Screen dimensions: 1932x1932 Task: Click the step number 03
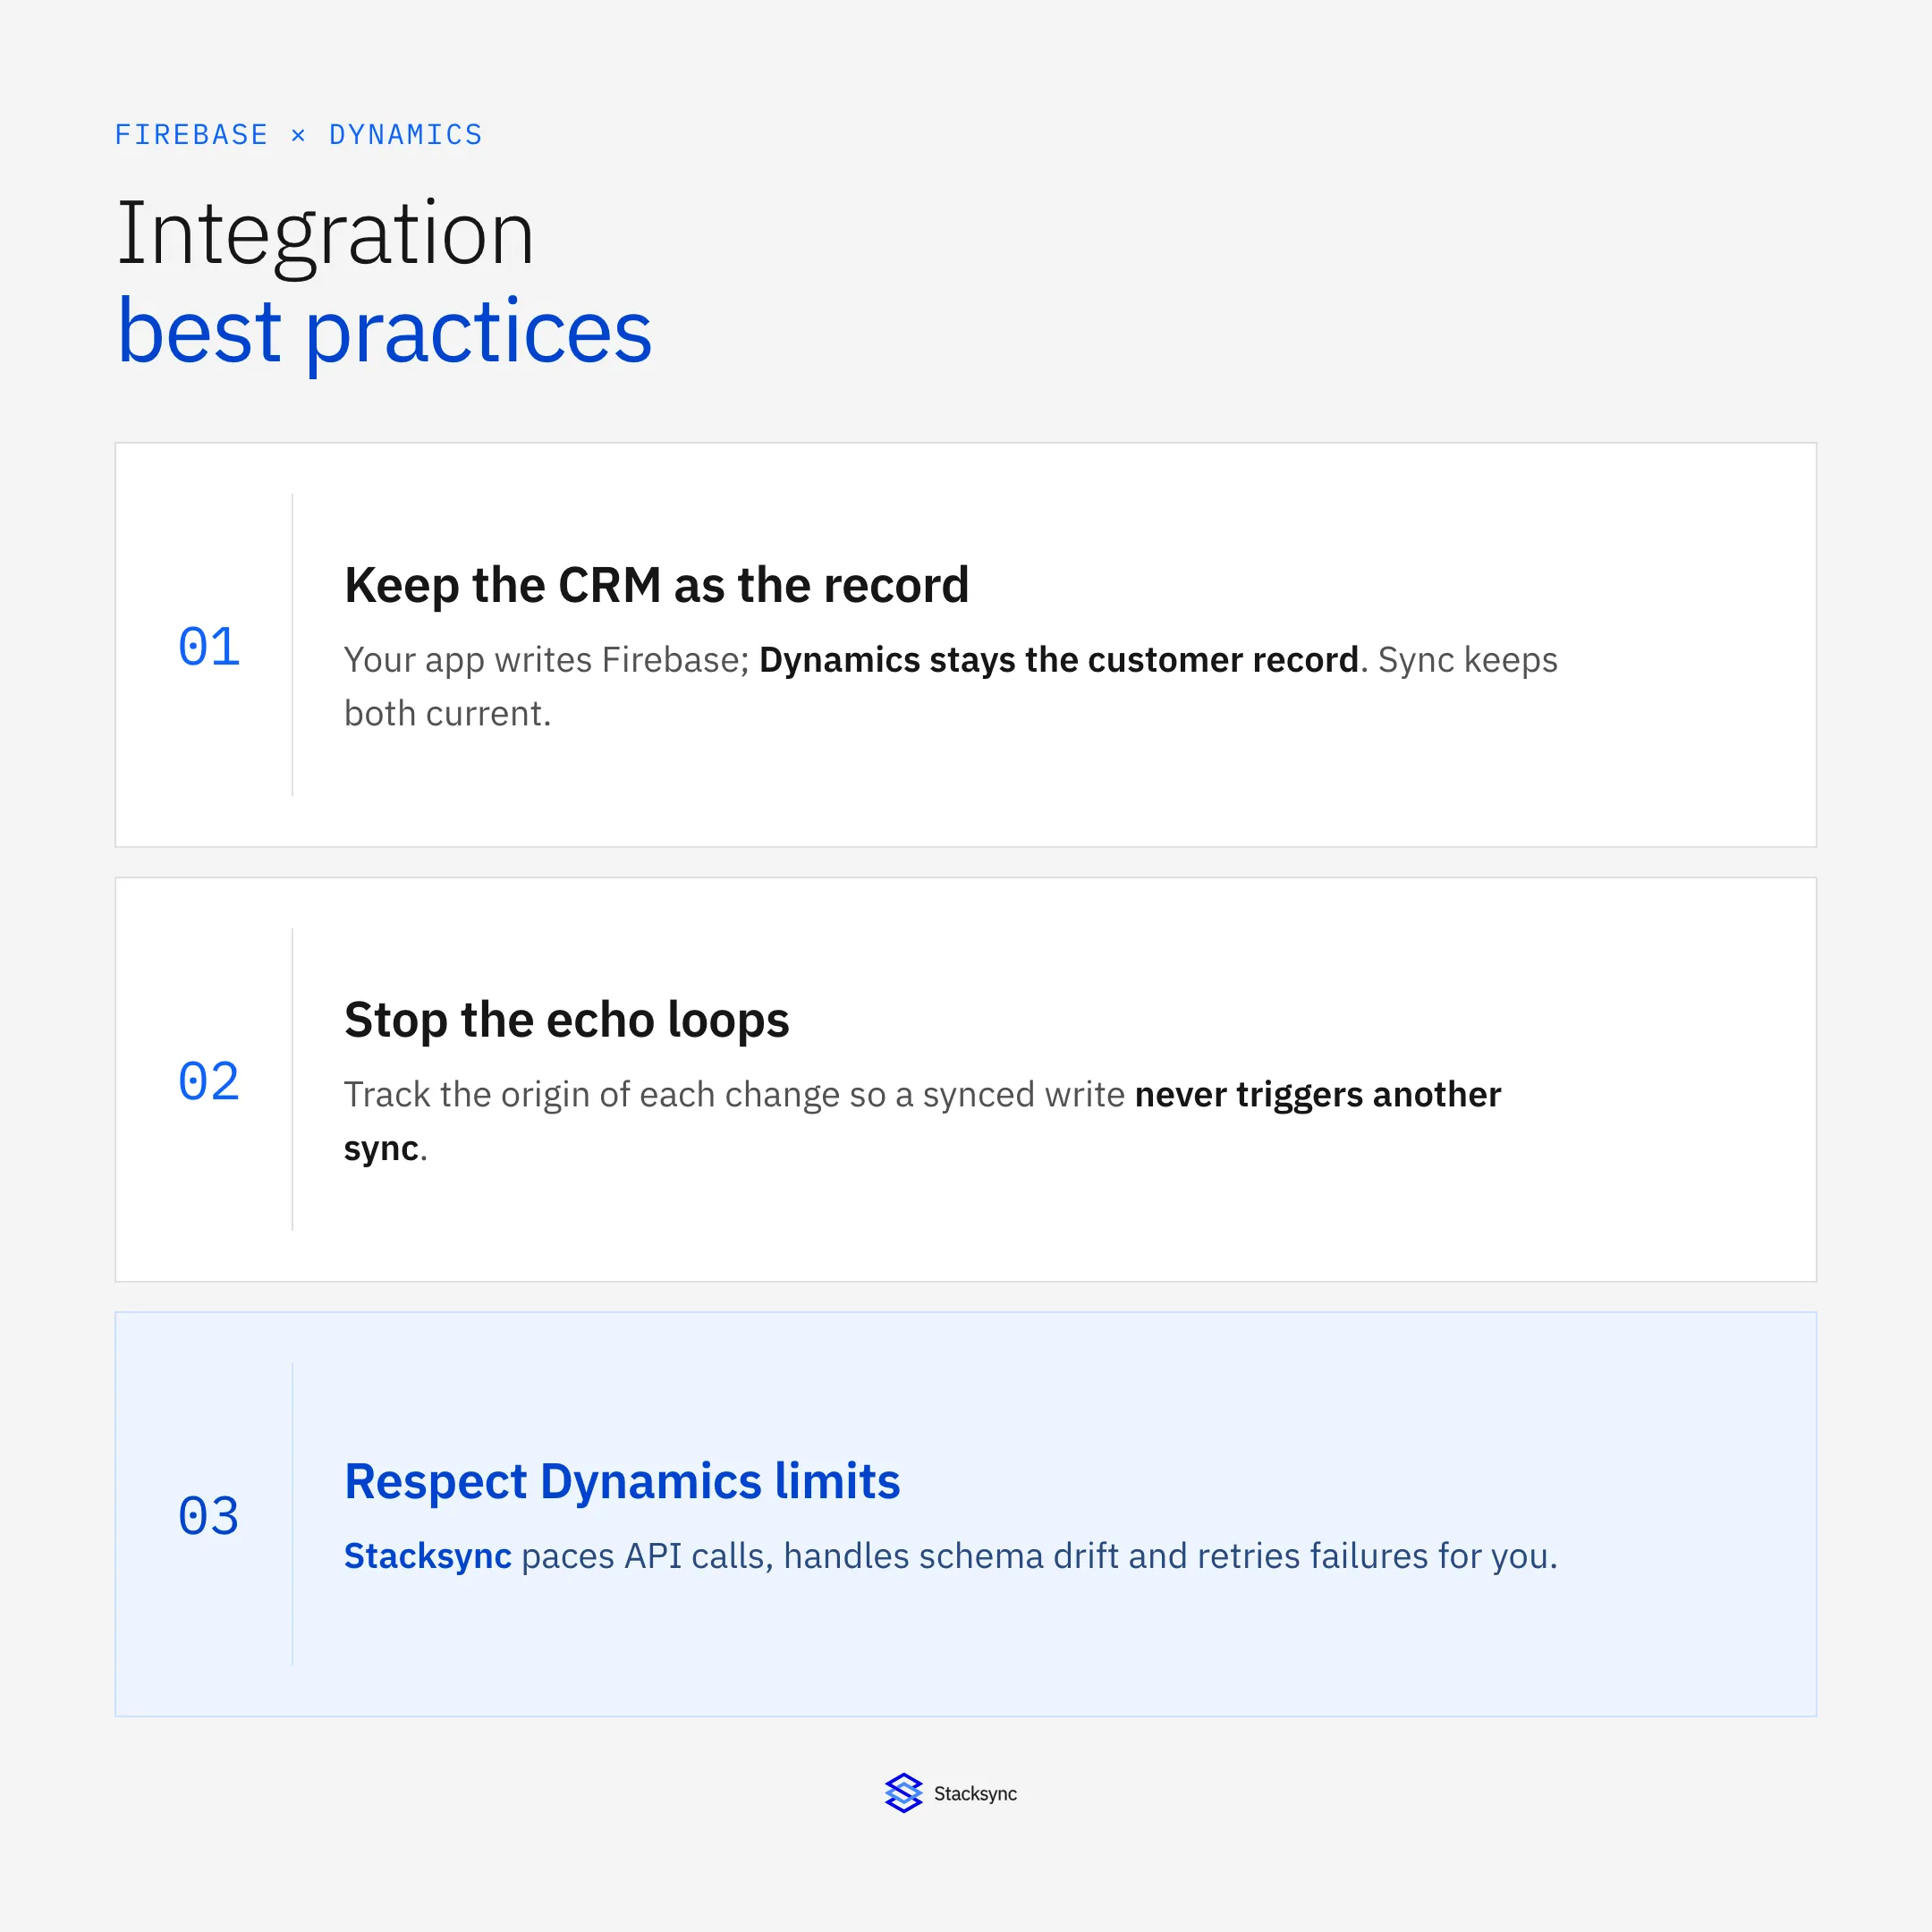pos(209,1516)
